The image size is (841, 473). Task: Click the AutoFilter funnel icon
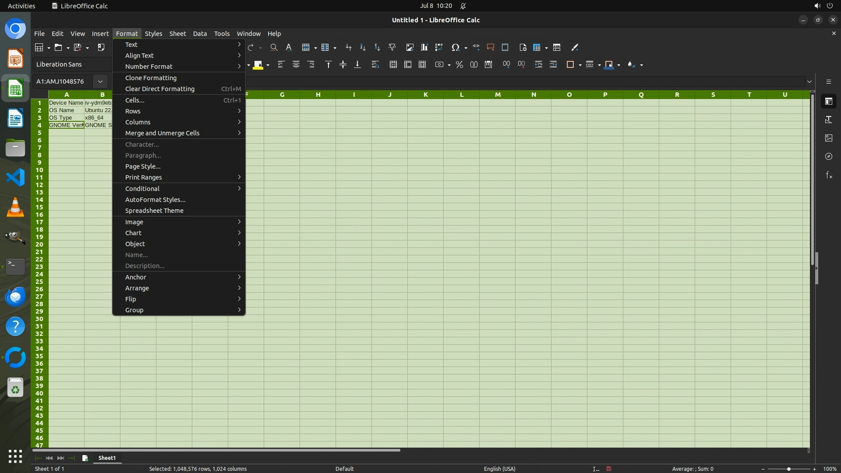pos(392,47)
